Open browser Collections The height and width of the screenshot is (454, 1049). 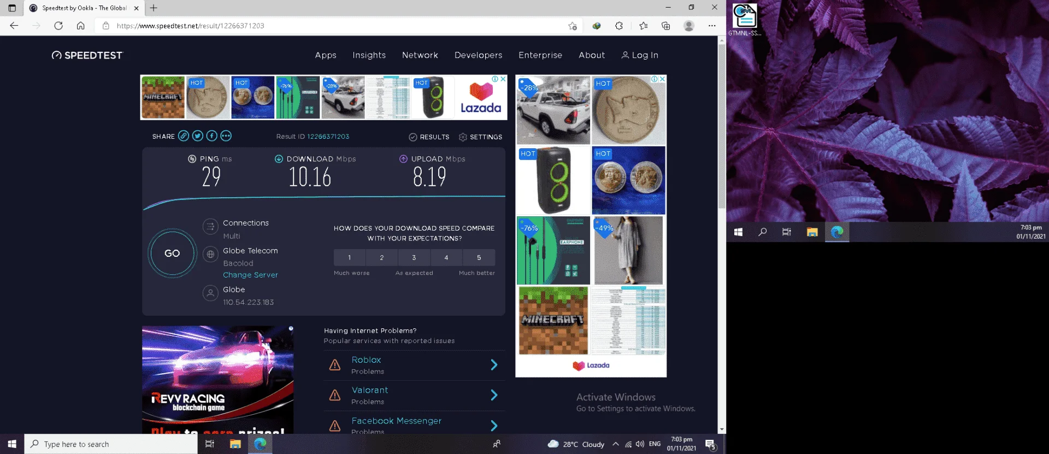665,26
